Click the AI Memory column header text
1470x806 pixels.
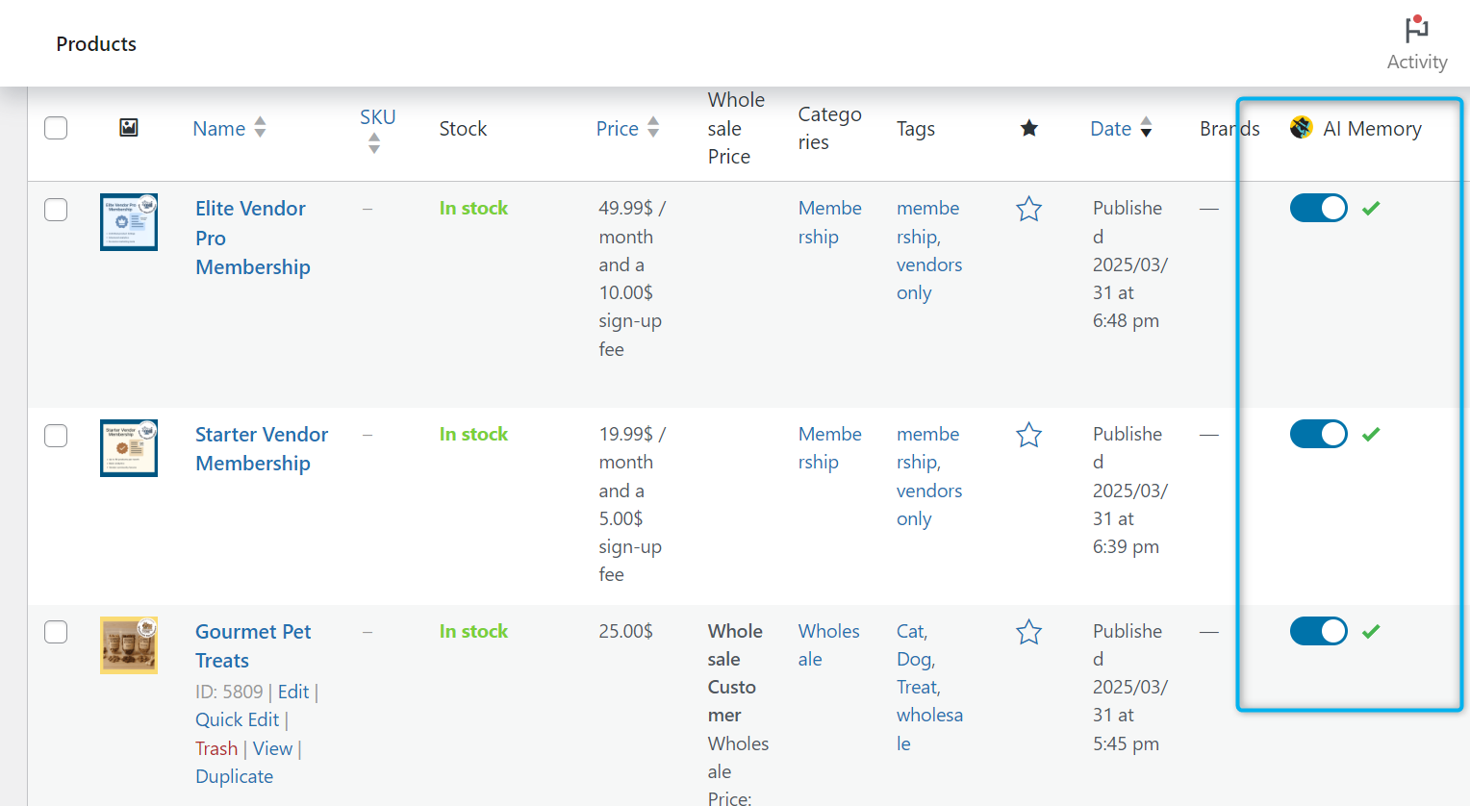pyautogui.click(x=1372, y=128)
